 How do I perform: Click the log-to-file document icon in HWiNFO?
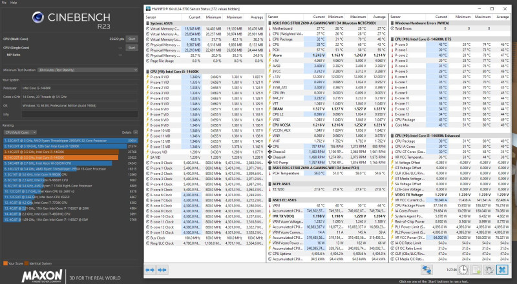pyautogui.click(x=476, y=270)
